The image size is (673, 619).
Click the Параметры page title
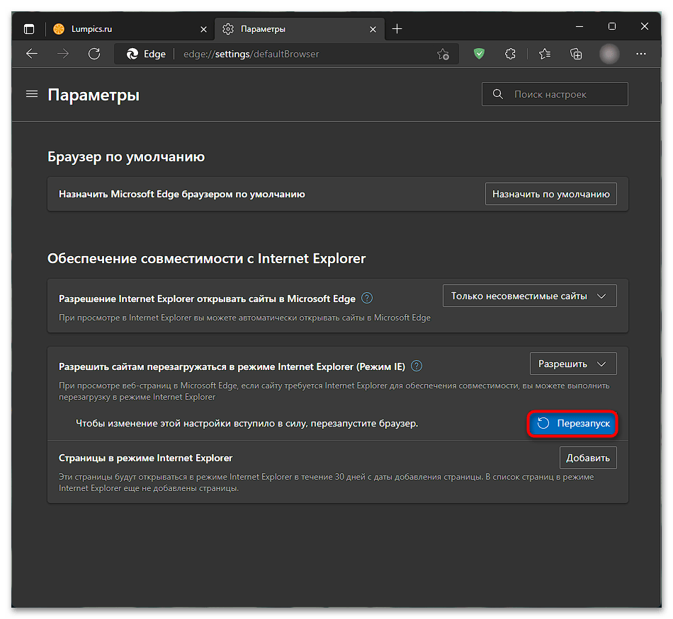pyautogui.click(x=94, y=95)
